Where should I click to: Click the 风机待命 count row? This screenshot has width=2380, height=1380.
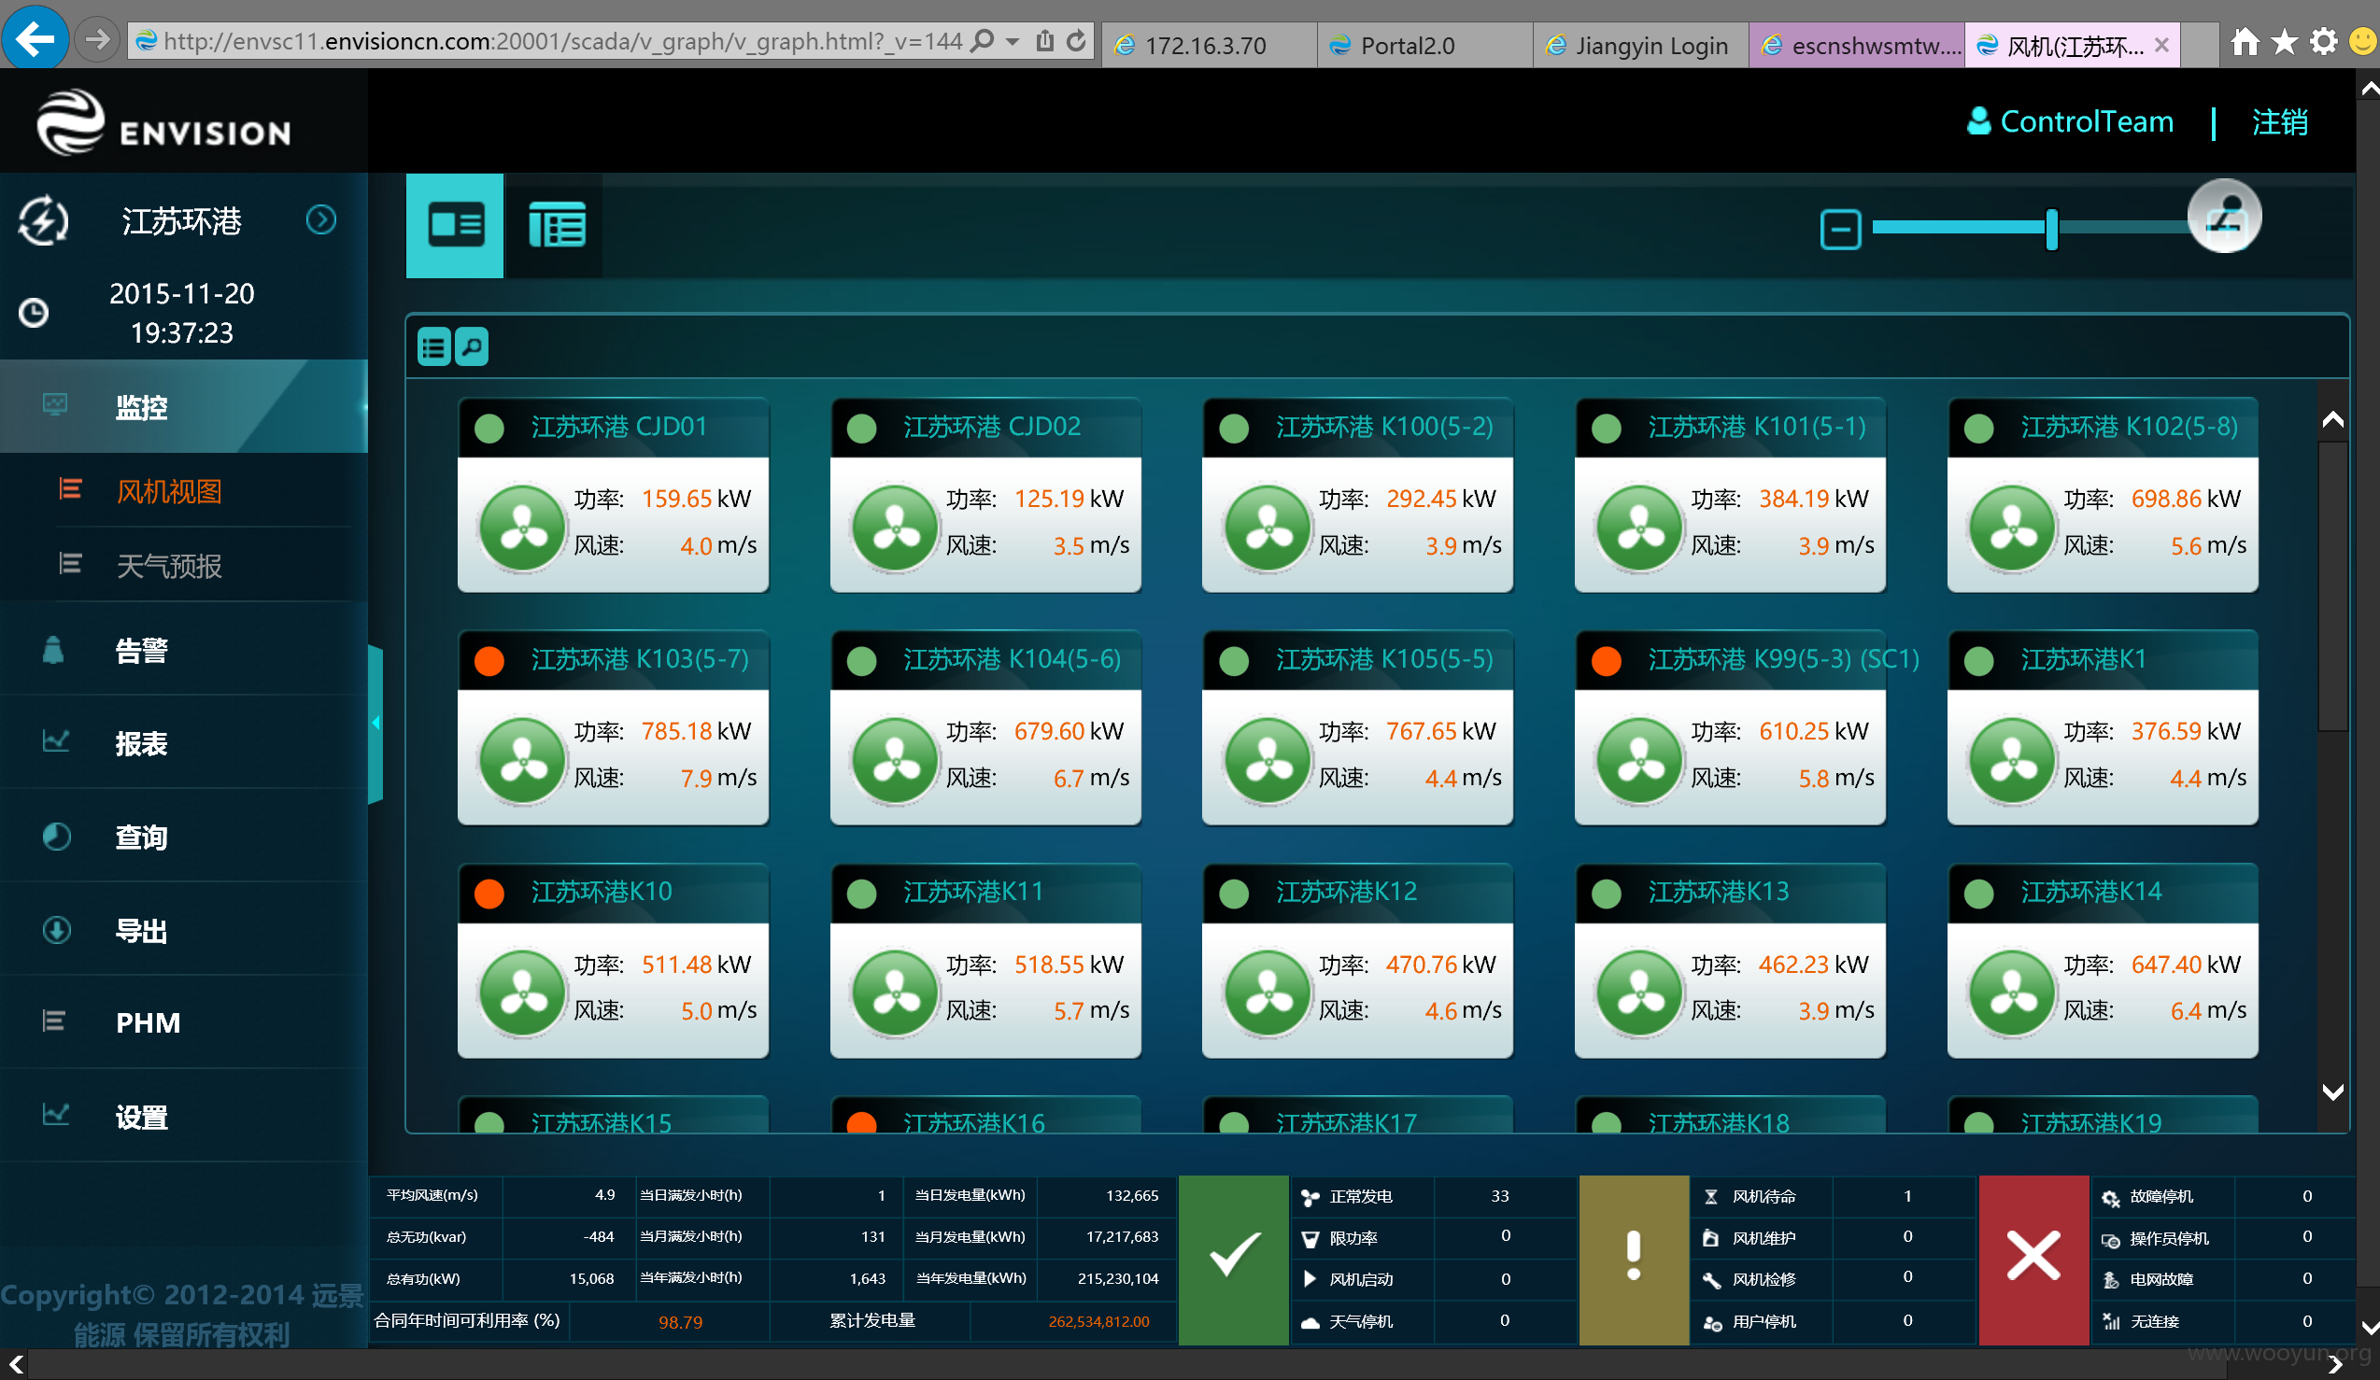(x=1834, y=1197)
